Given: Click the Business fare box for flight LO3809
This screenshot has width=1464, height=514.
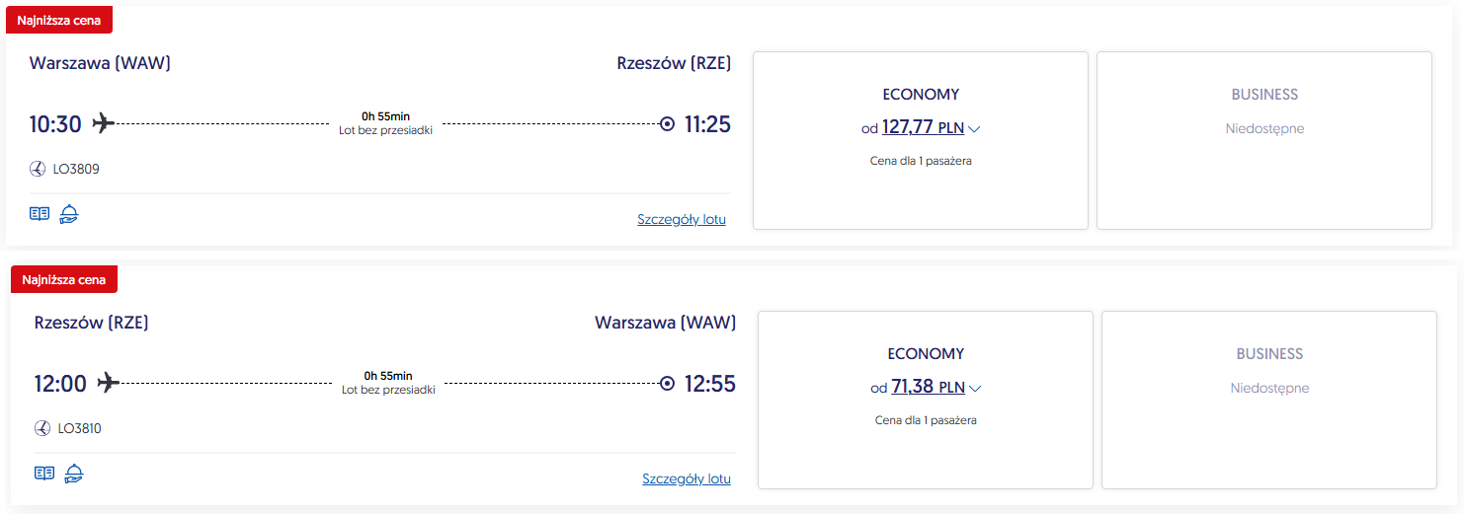Looking at the screenshot, I should coord(1263,140).
